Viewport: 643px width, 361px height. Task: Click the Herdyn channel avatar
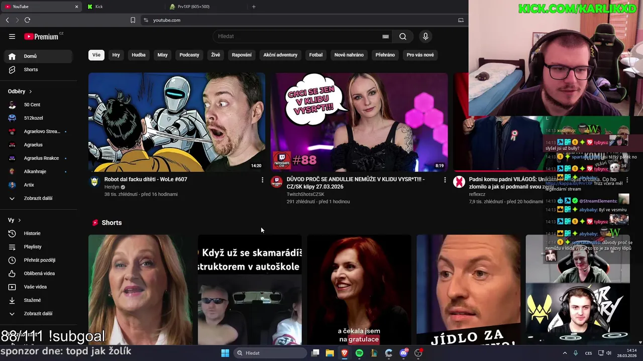tap(94, 182)
